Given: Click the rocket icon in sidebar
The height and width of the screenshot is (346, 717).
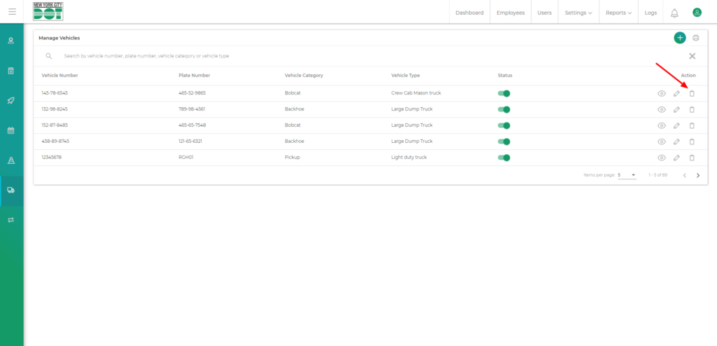Looking at the screenshot, I should (11, 100).
